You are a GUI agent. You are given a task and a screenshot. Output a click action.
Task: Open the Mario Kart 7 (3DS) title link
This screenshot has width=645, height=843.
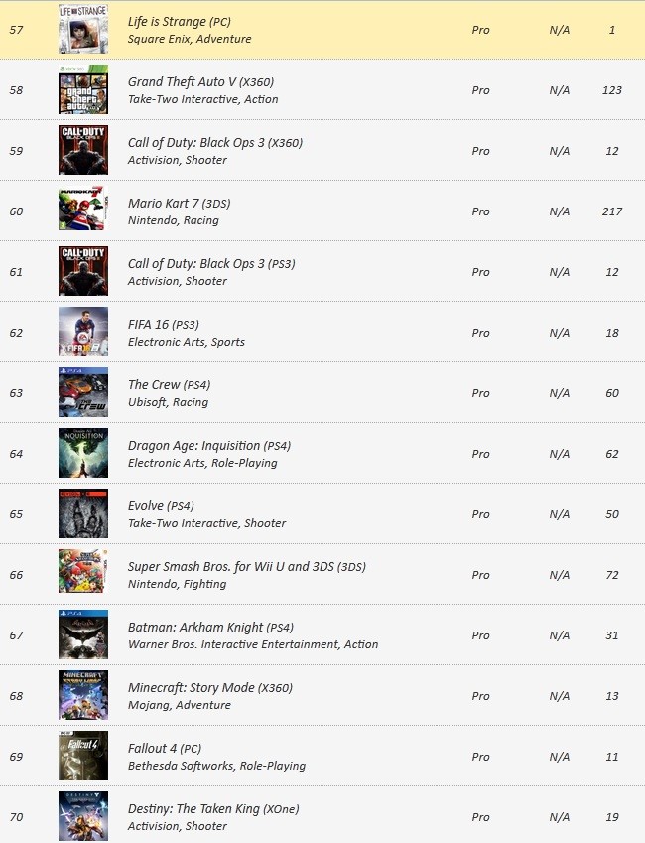[179, 204]
